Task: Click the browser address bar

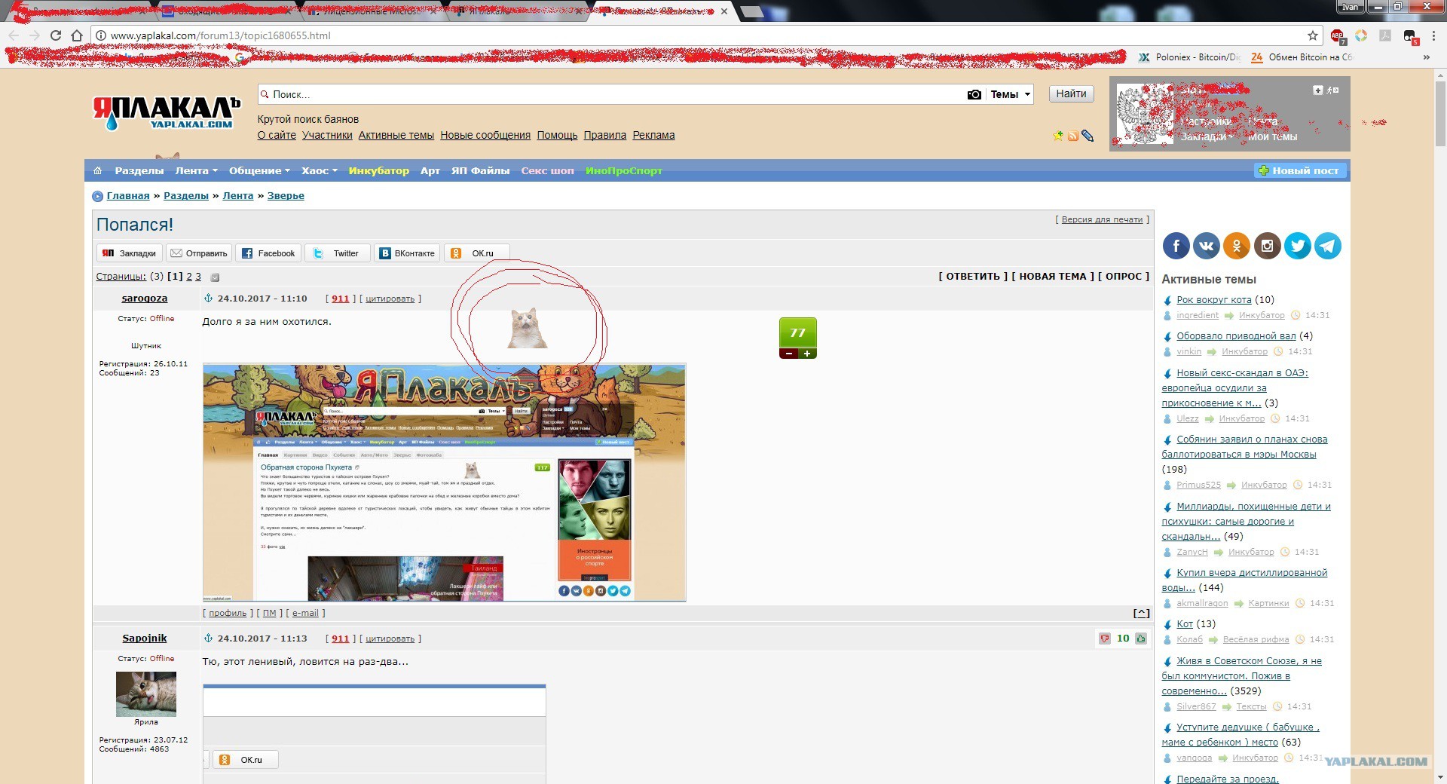Action: (701, 35)
